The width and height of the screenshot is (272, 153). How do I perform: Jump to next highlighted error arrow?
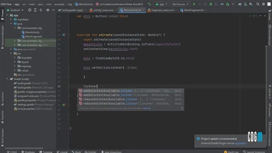(265, 16)
